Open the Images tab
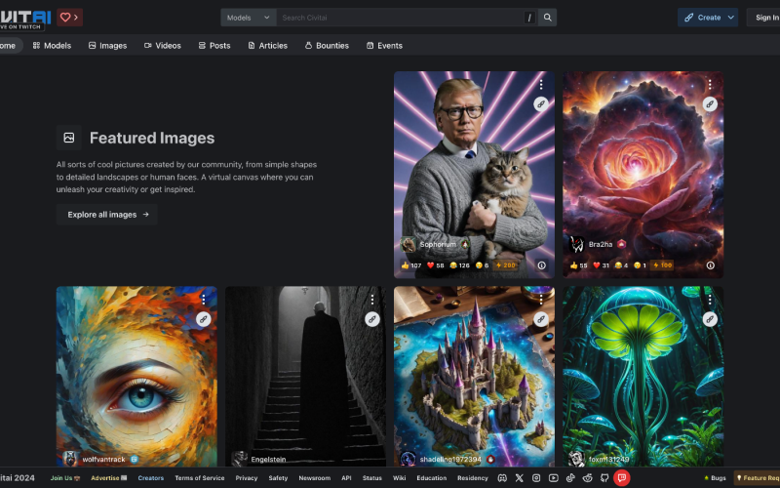The height and width of the screenshot is (488, 780). (x=108, y=45)
